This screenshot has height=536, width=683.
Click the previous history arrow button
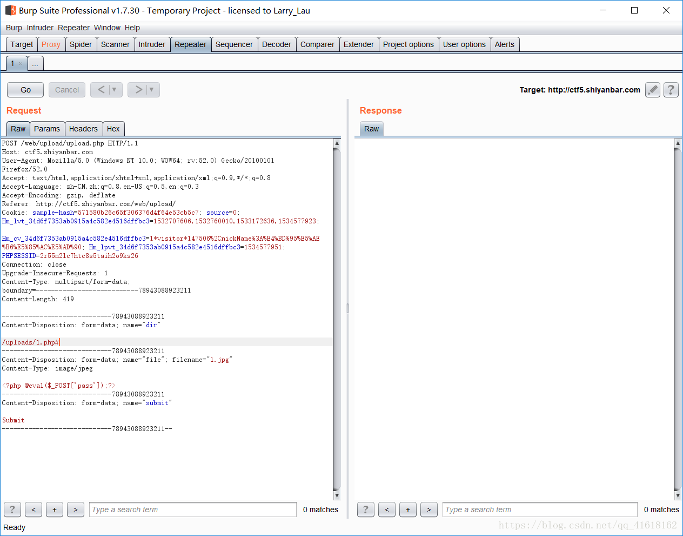click(x=101, y=90)
